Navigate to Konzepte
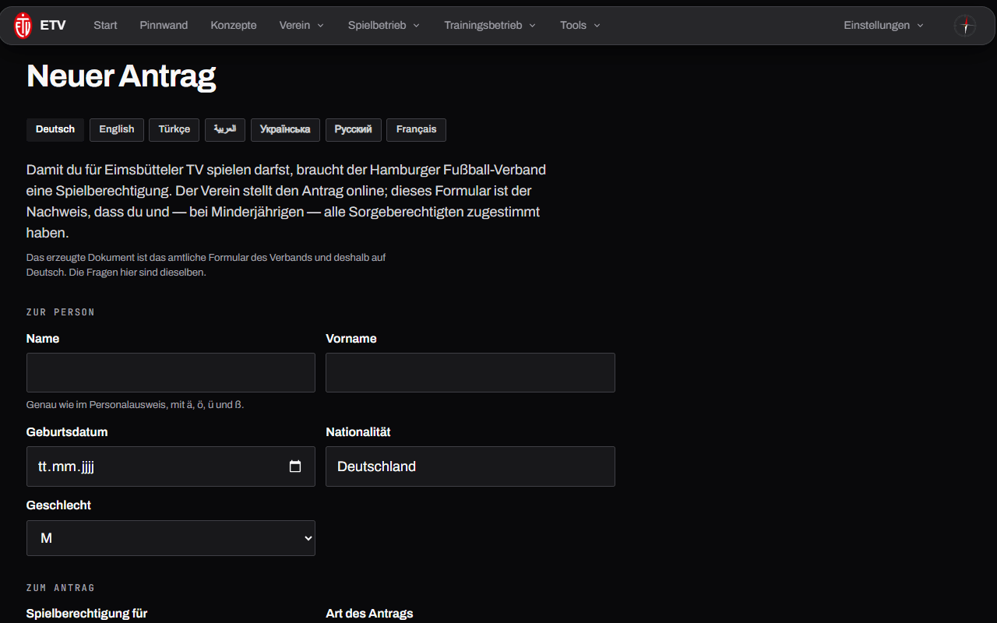The height and width of the screenshot is (623, 997). [x=233, y=25]
